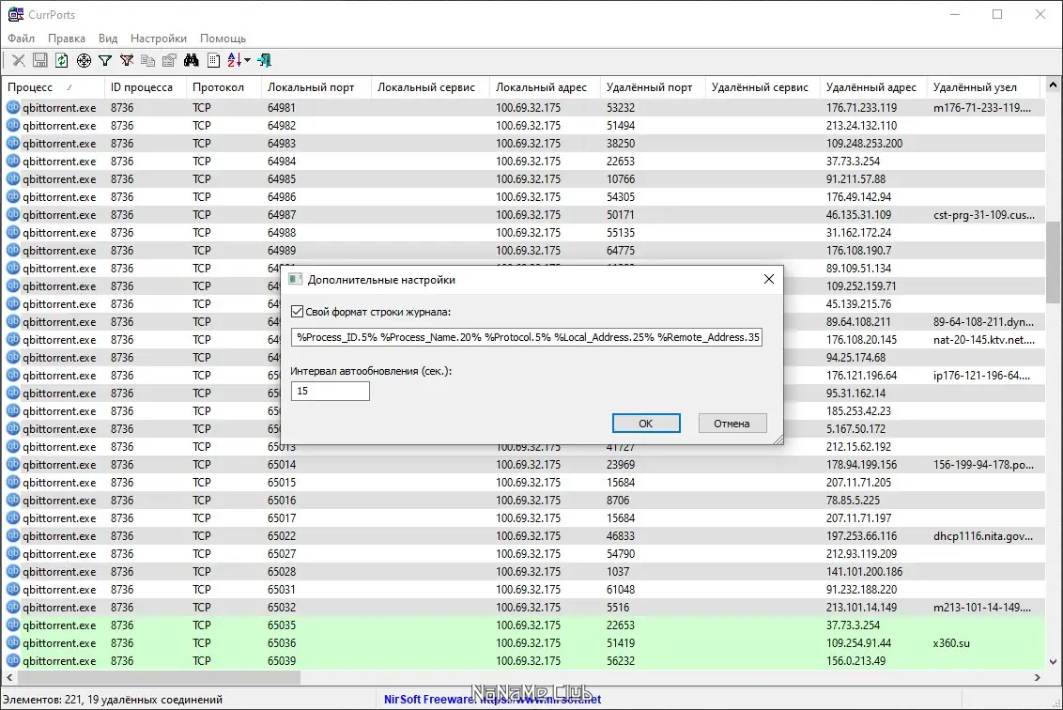Screen dimensions: 1063x710
Task: Click the close selected connections X icon
Action: (x=18, y=60)
